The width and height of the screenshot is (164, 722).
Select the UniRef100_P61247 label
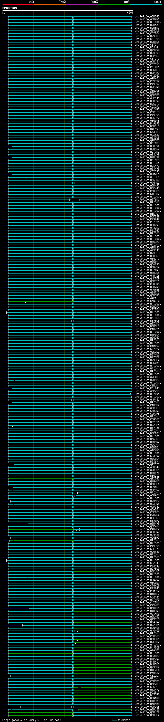pos(147,231)
